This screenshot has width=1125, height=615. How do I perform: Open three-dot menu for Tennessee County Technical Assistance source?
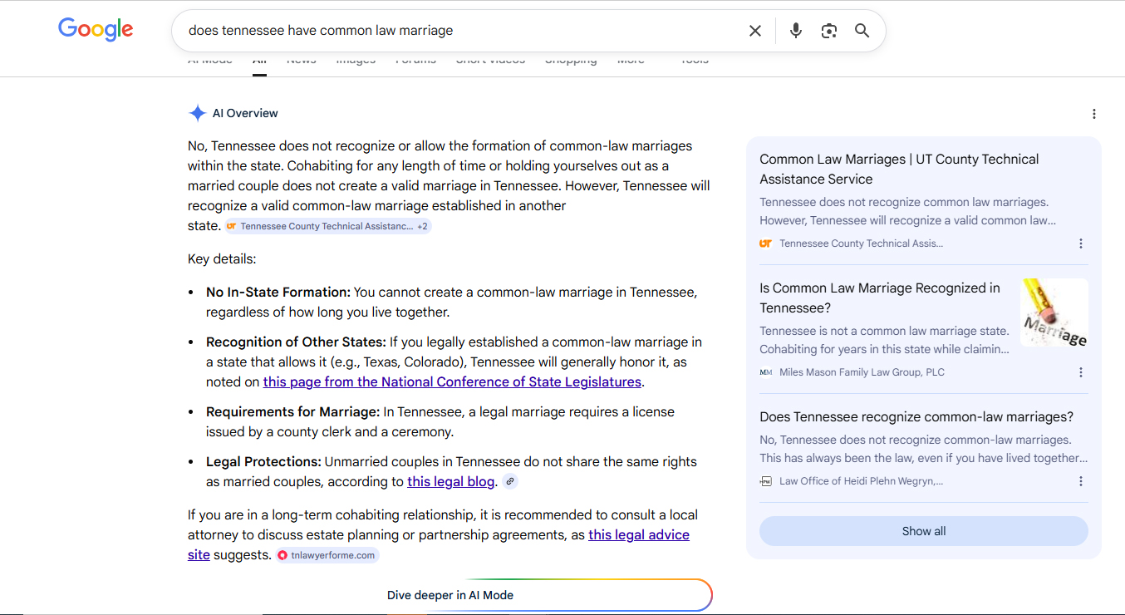tap(1080, 244)
